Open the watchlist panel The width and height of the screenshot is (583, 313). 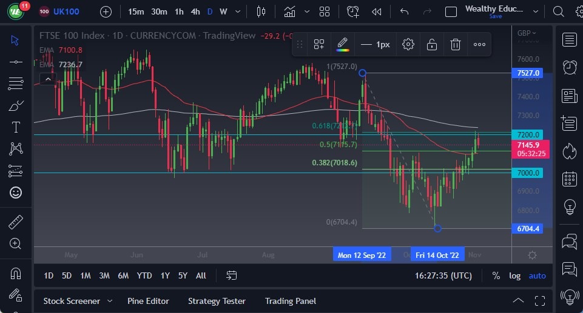pyautogui.click(x=569, y=40)
